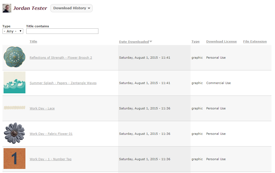Open the Flower Brooch 2 thumbnail

point(14,57)
